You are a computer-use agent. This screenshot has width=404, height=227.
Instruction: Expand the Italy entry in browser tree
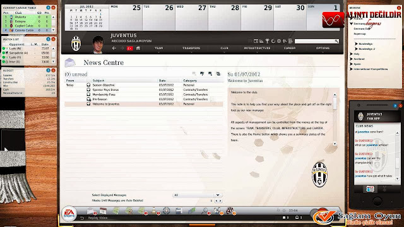coord(351,54)
